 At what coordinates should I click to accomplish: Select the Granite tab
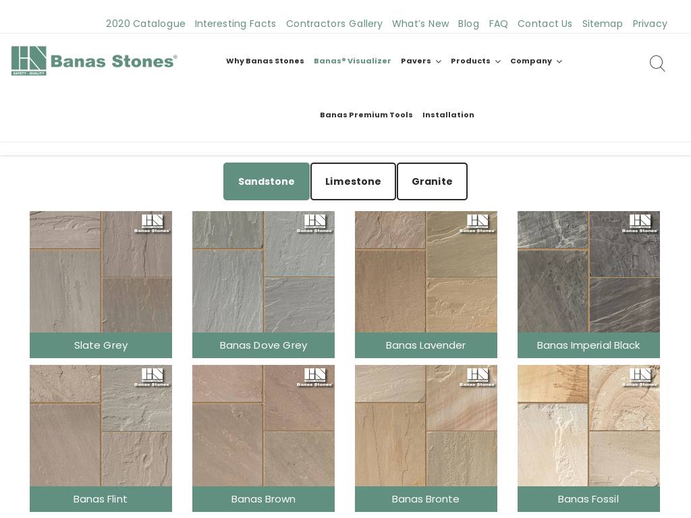click(x=432, y=181)
